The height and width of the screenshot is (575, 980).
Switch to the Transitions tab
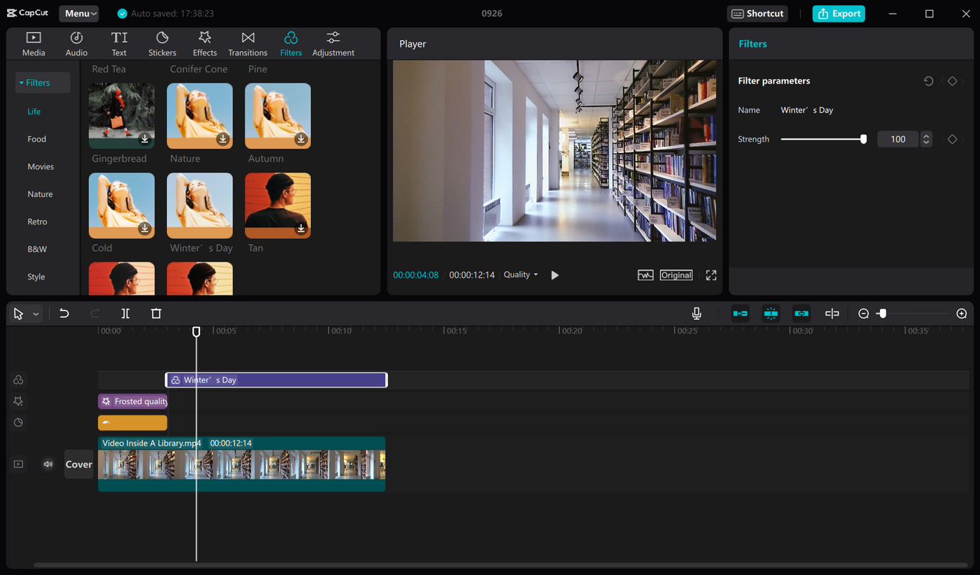[248, 44]
